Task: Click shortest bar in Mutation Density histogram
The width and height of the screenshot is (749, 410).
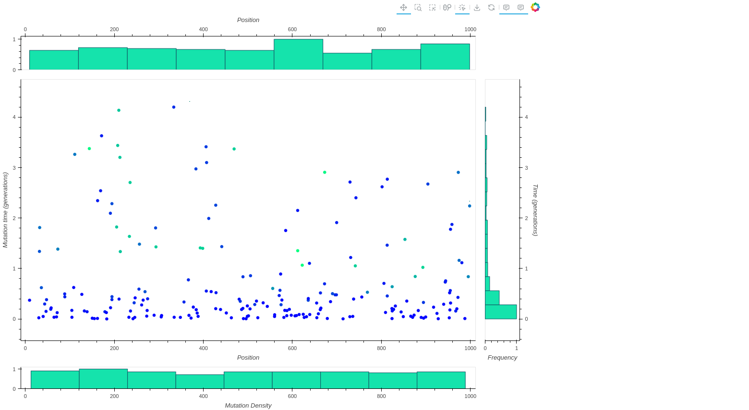Action: [x=200, y=382]
